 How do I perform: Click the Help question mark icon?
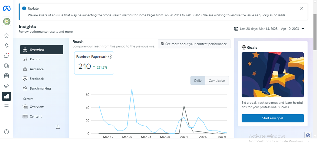point(7,132)
